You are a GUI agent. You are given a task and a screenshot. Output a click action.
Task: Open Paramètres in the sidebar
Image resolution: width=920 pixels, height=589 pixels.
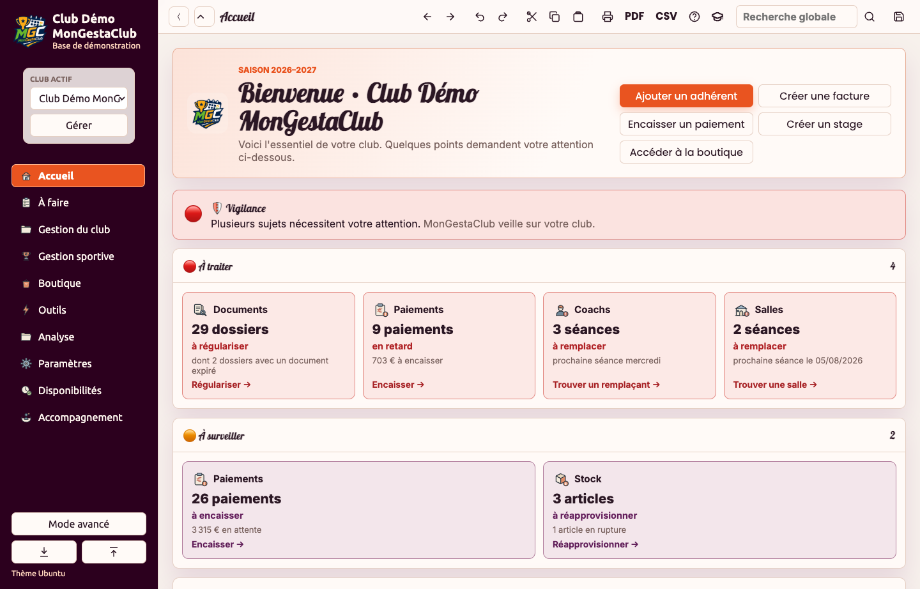point(78,363)
